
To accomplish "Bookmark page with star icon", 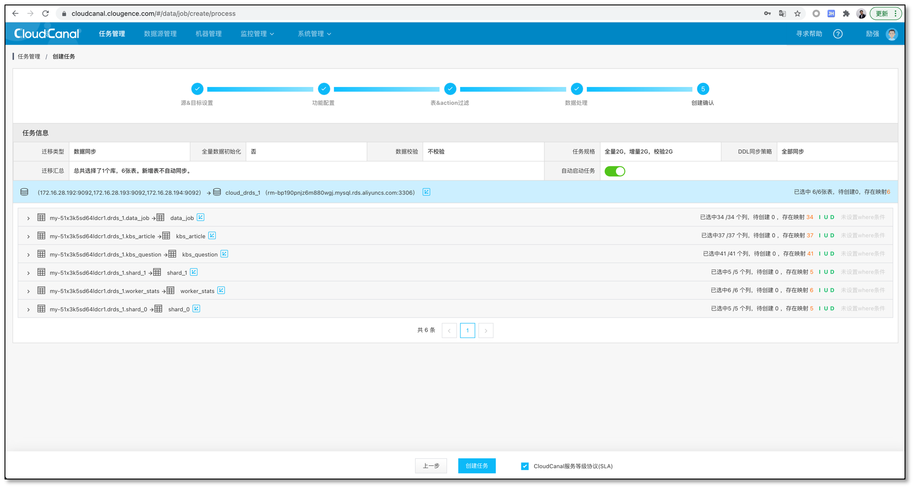I will [798, 14].
